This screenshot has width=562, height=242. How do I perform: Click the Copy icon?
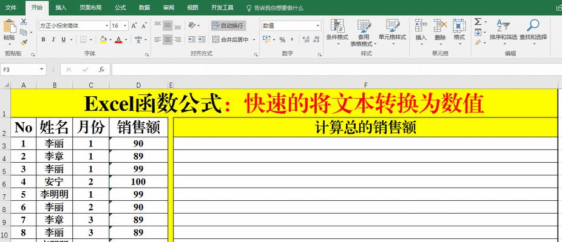23,32
